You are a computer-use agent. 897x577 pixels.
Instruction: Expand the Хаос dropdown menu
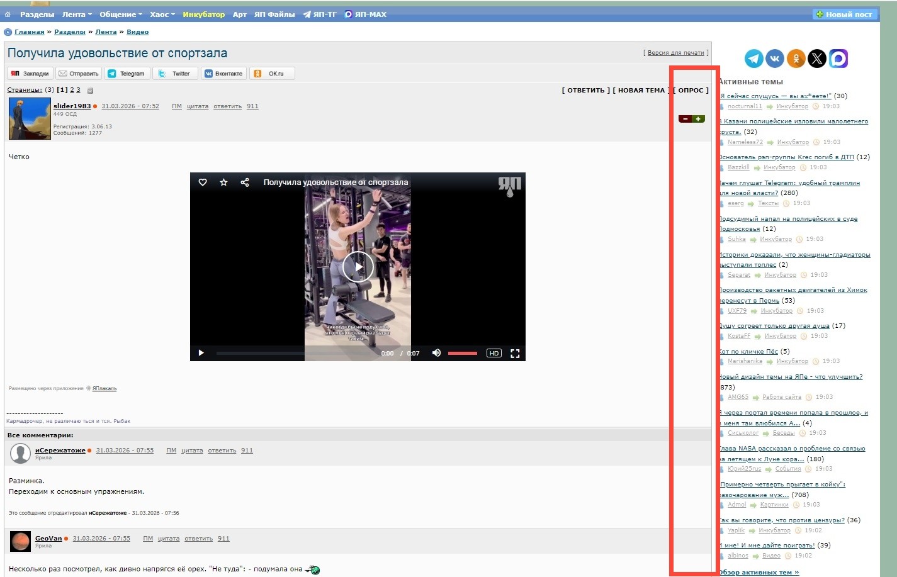[x=162, y=14]
